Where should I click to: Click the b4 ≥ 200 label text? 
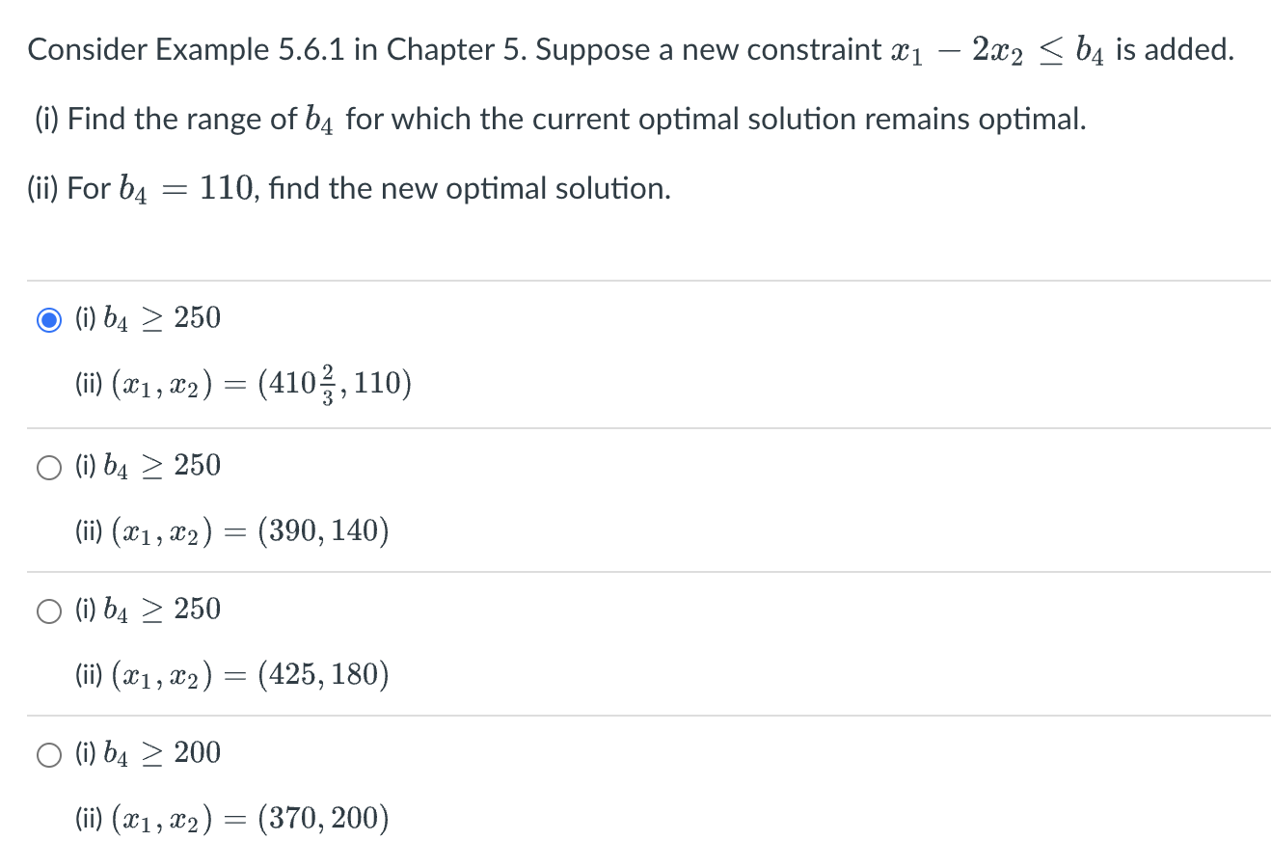[x=145, y=753]
